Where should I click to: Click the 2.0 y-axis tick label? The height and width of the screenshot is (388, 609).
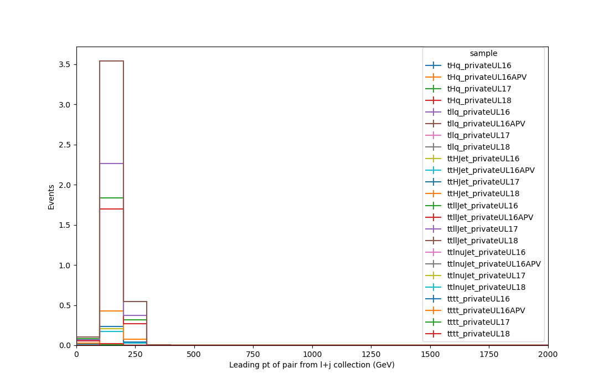[64, 185]
